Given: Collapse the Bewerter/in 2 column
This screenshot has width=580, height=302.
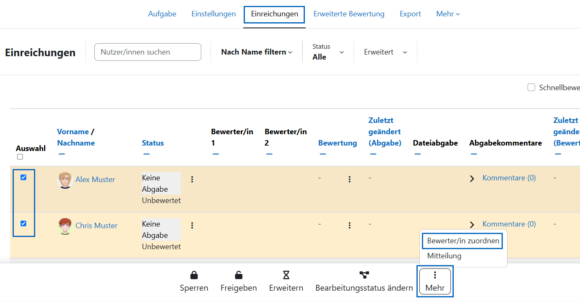Looking at the screenshot, I should pyautogui.click(x=269, y=154).
